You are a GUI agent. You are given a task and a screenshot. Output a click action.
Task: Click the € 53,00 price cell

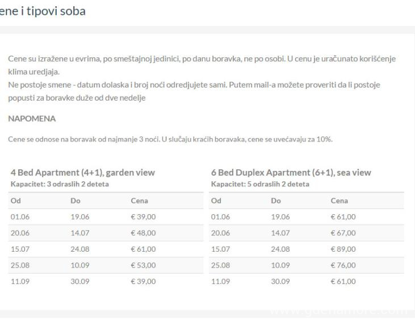[x=143, y=265]
